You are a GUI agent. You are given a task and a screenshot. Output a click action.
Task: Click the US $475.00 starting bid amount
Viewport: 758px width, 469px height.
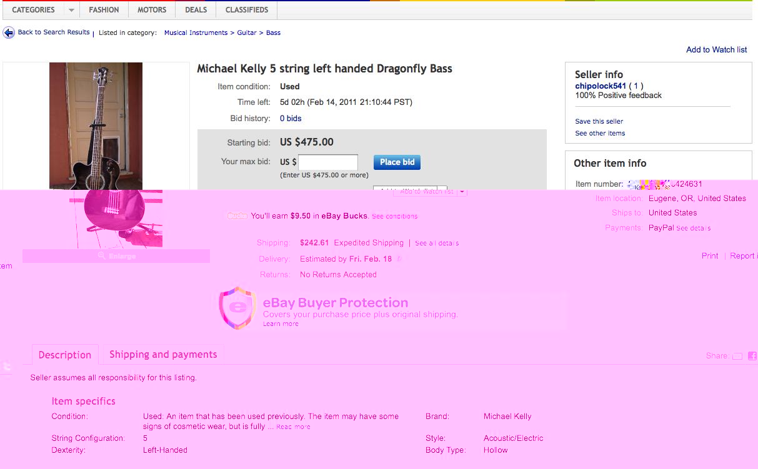[307, 142]
